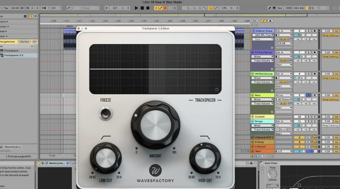Image resolution: width=340 pixels, height=189 pixels.
Task: Clear the browser search field
Action: click(25, 16)
